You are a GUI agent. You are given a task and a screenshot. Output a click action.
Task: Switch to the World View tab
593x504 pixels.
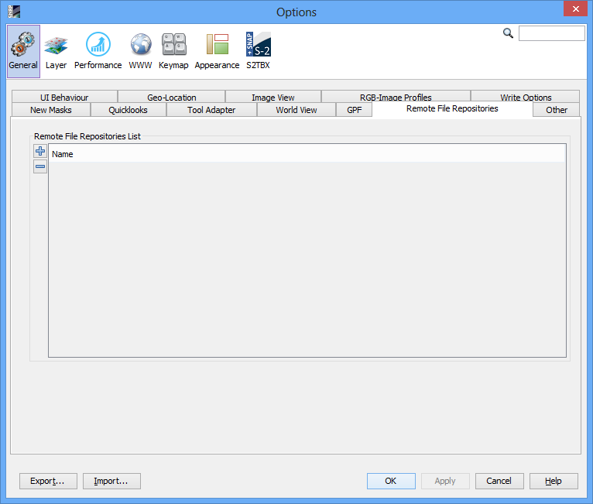click(x=296, y=110)
